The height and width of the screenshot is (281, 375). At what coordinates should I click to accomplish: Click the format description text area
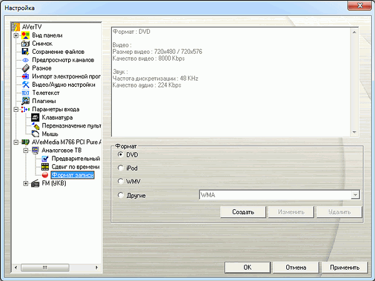click(x=231, y=82)
